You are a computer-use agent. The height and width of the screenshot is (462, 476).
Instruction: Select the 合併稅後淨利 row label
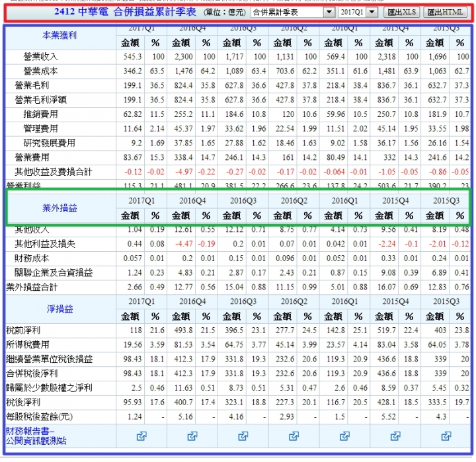pyautogui.click(x=32, y=373)
